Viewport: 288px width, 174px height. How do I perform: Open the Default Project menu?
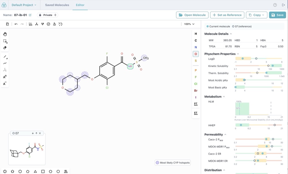point(24,5)
